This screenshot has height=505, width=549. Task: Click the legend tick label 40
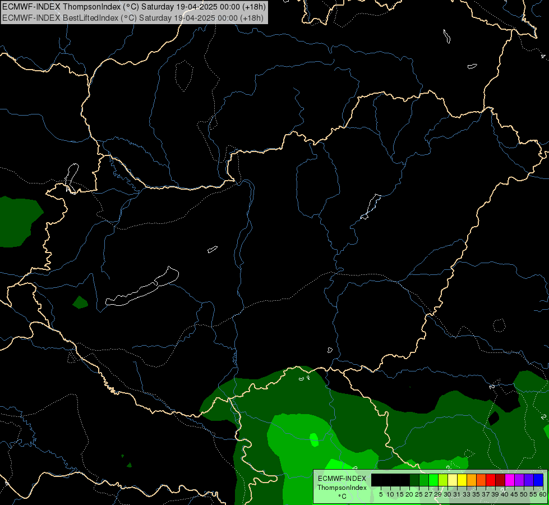[505, 494]
